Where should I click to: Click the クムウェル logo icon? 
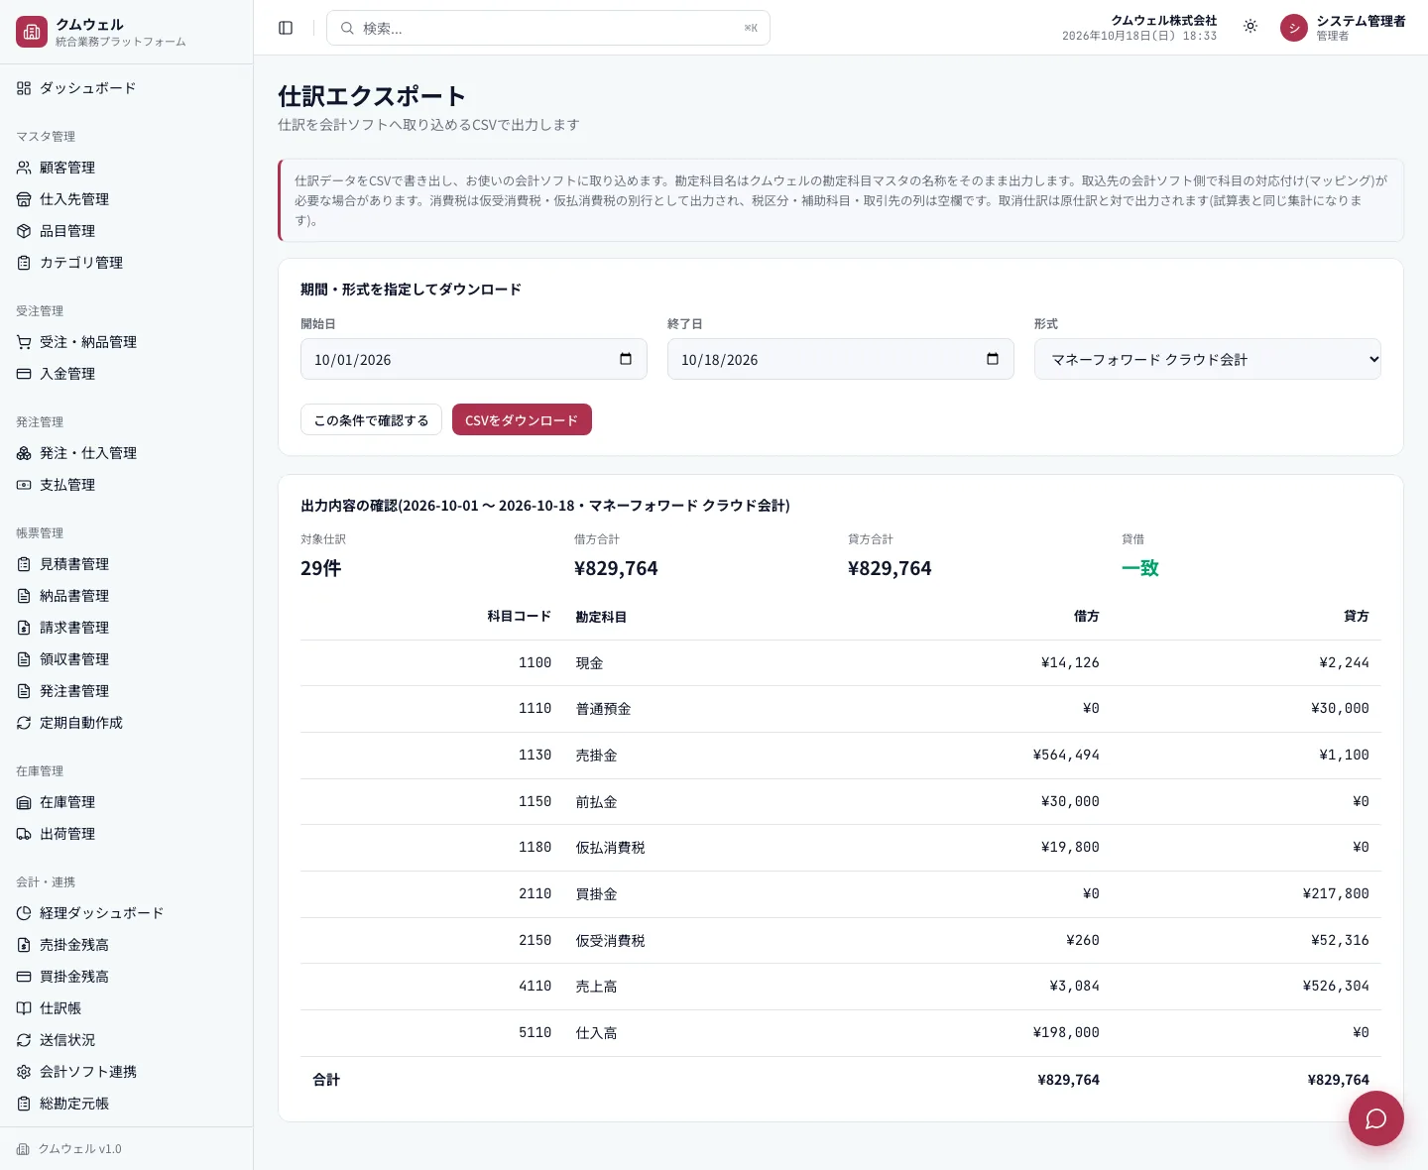click(x=32, y=32)
